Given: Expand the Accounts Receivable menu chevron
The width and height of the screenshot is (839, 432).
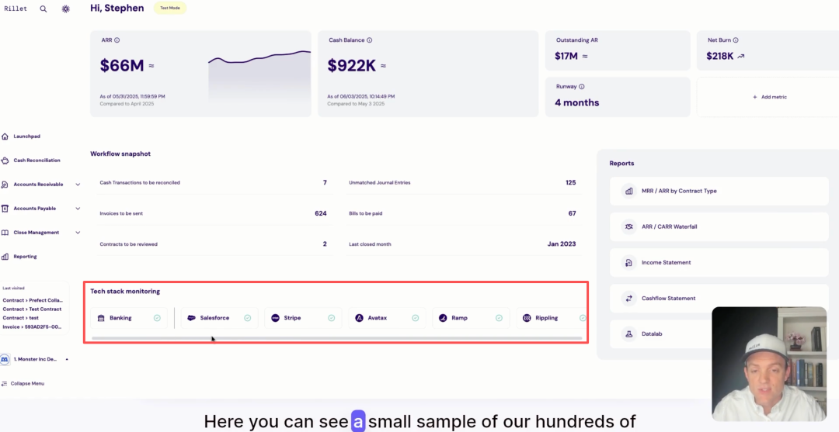Looking at the screenshot, I should (x=78, y=185).
